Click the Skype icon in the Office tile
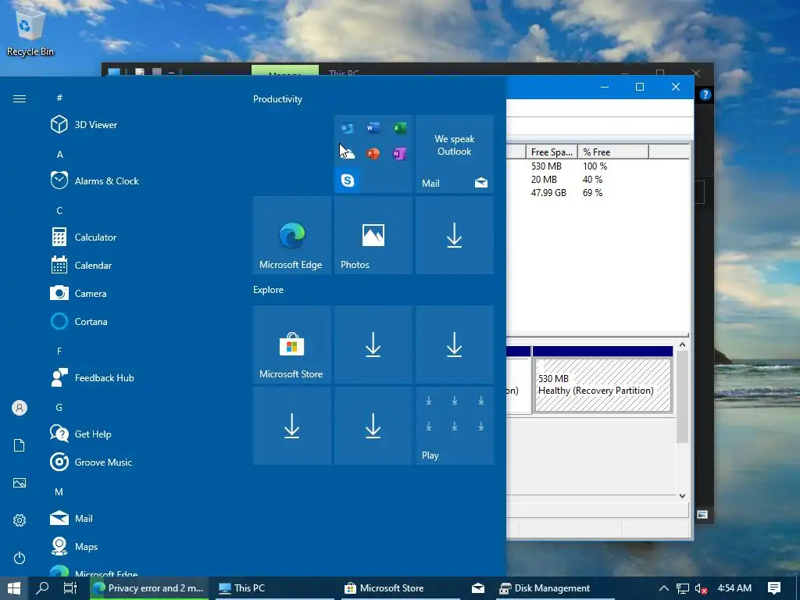This screenshot has height=600, width=800. (348, 180)
